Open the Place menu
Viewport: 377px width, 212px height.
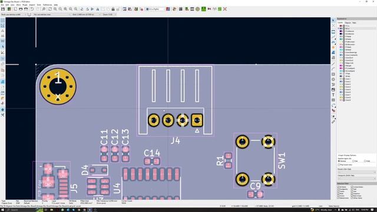[18, 5]
